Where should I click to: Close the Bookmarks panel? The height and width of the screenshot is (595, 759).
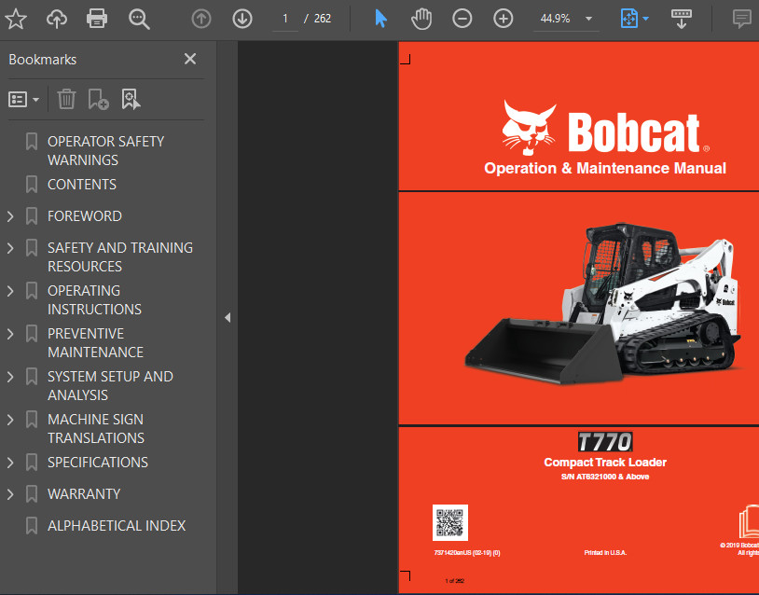point(190,59)
